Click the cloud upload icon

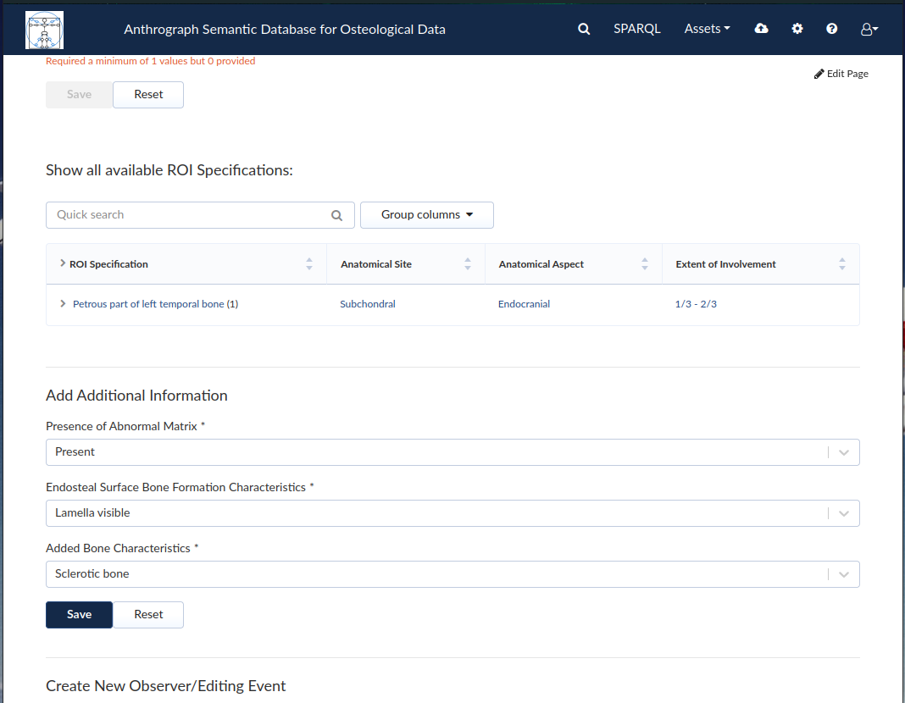761,28
